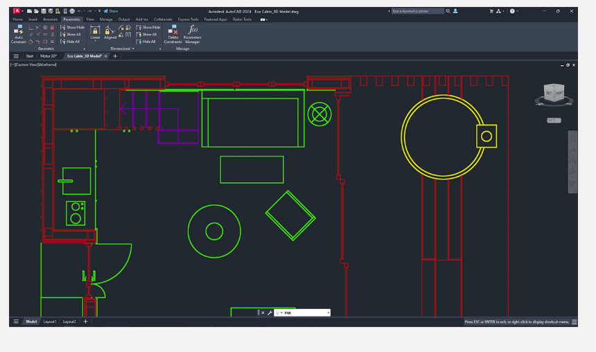This screenshot has width=596, height=352.
Task: Click the ViewCube navigation widget
Action: 554,94
